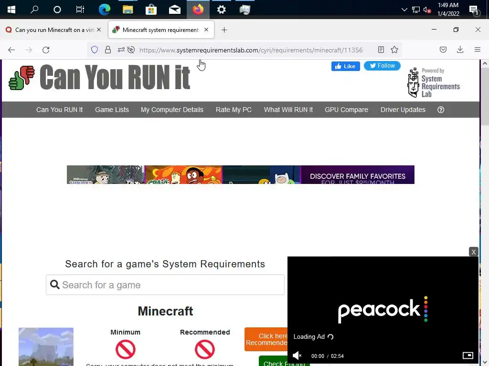Open File Explorer from taskbar
This screenshot has height=366, width=489.
tap(128, 10)
